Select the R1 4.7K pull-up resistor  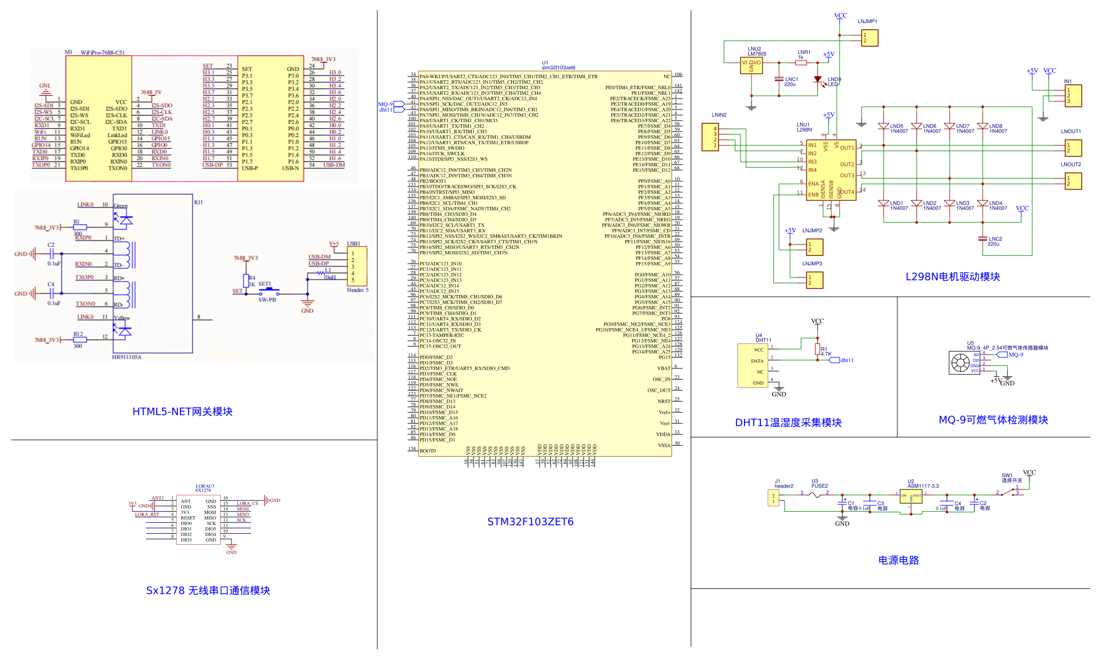pos(818,349)
